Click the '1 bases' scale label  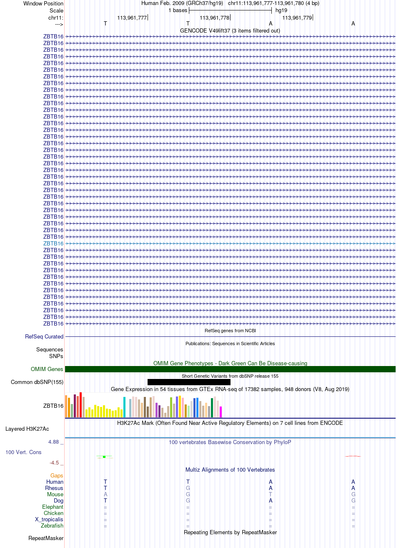pyautogui.click(x=178, y=10)
